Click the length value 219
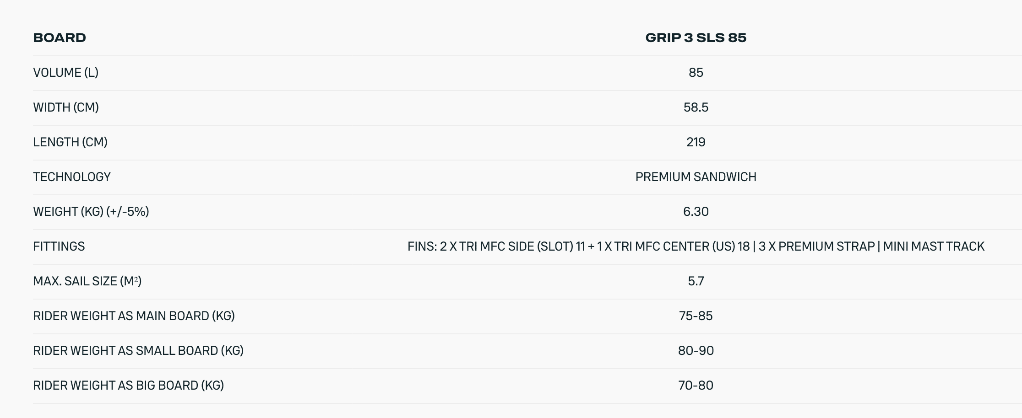The image size is (1022, 418). (696, 142)
